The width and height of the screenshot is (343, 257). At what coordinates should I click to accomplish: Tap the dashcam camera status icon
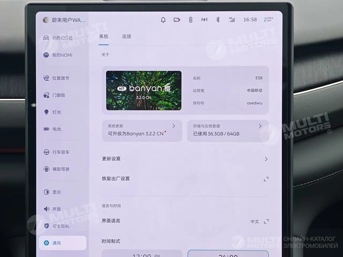177,20
